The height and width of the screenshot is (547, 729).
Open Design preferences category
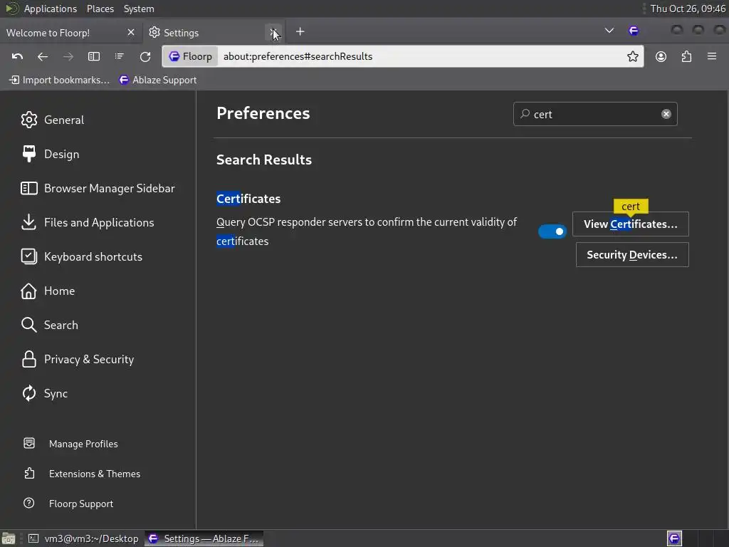tap(50, 154)
